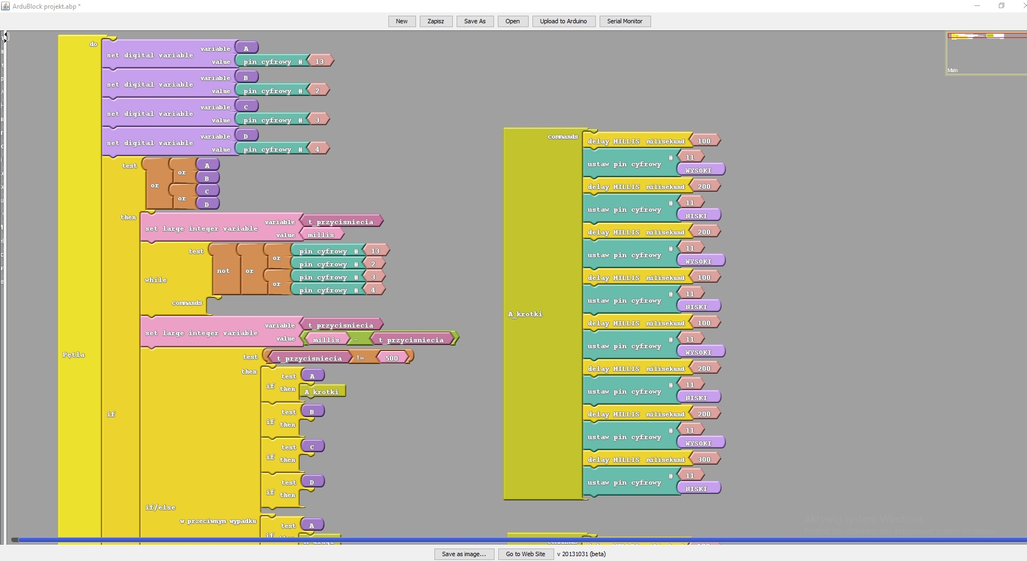Screen dimensions: 1027x561
Task: Click the delay value 300 block
Action: 704,459
